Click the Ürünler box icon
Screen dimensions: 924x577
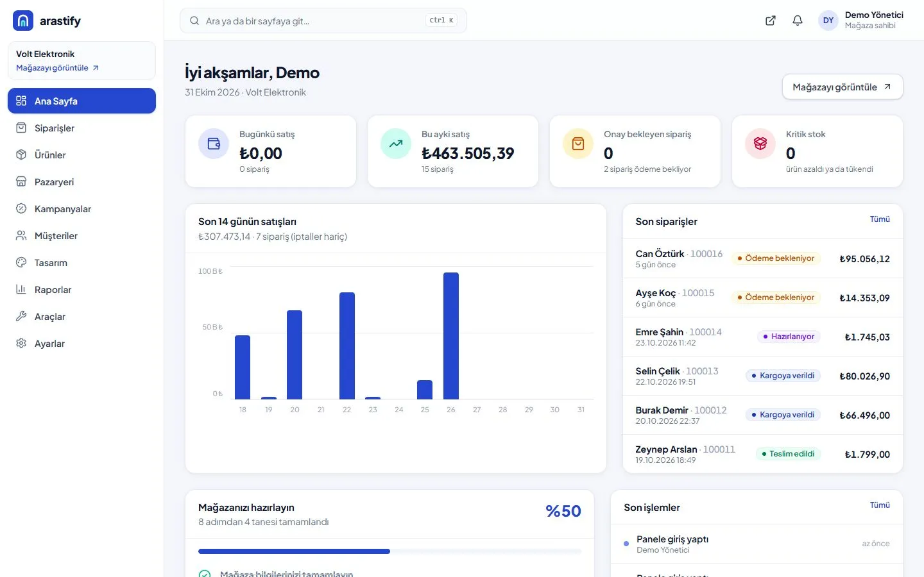[21, 155]
